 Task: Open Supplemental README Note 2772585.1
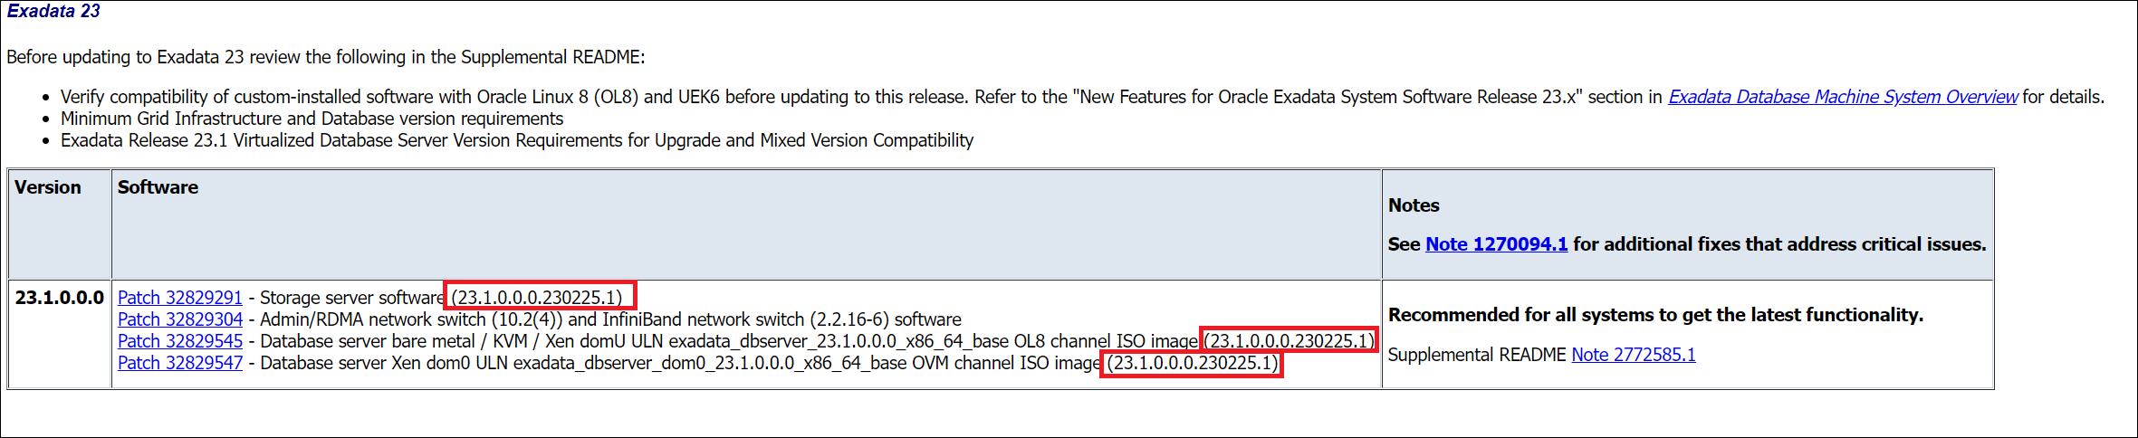(x=1634, y=355)
